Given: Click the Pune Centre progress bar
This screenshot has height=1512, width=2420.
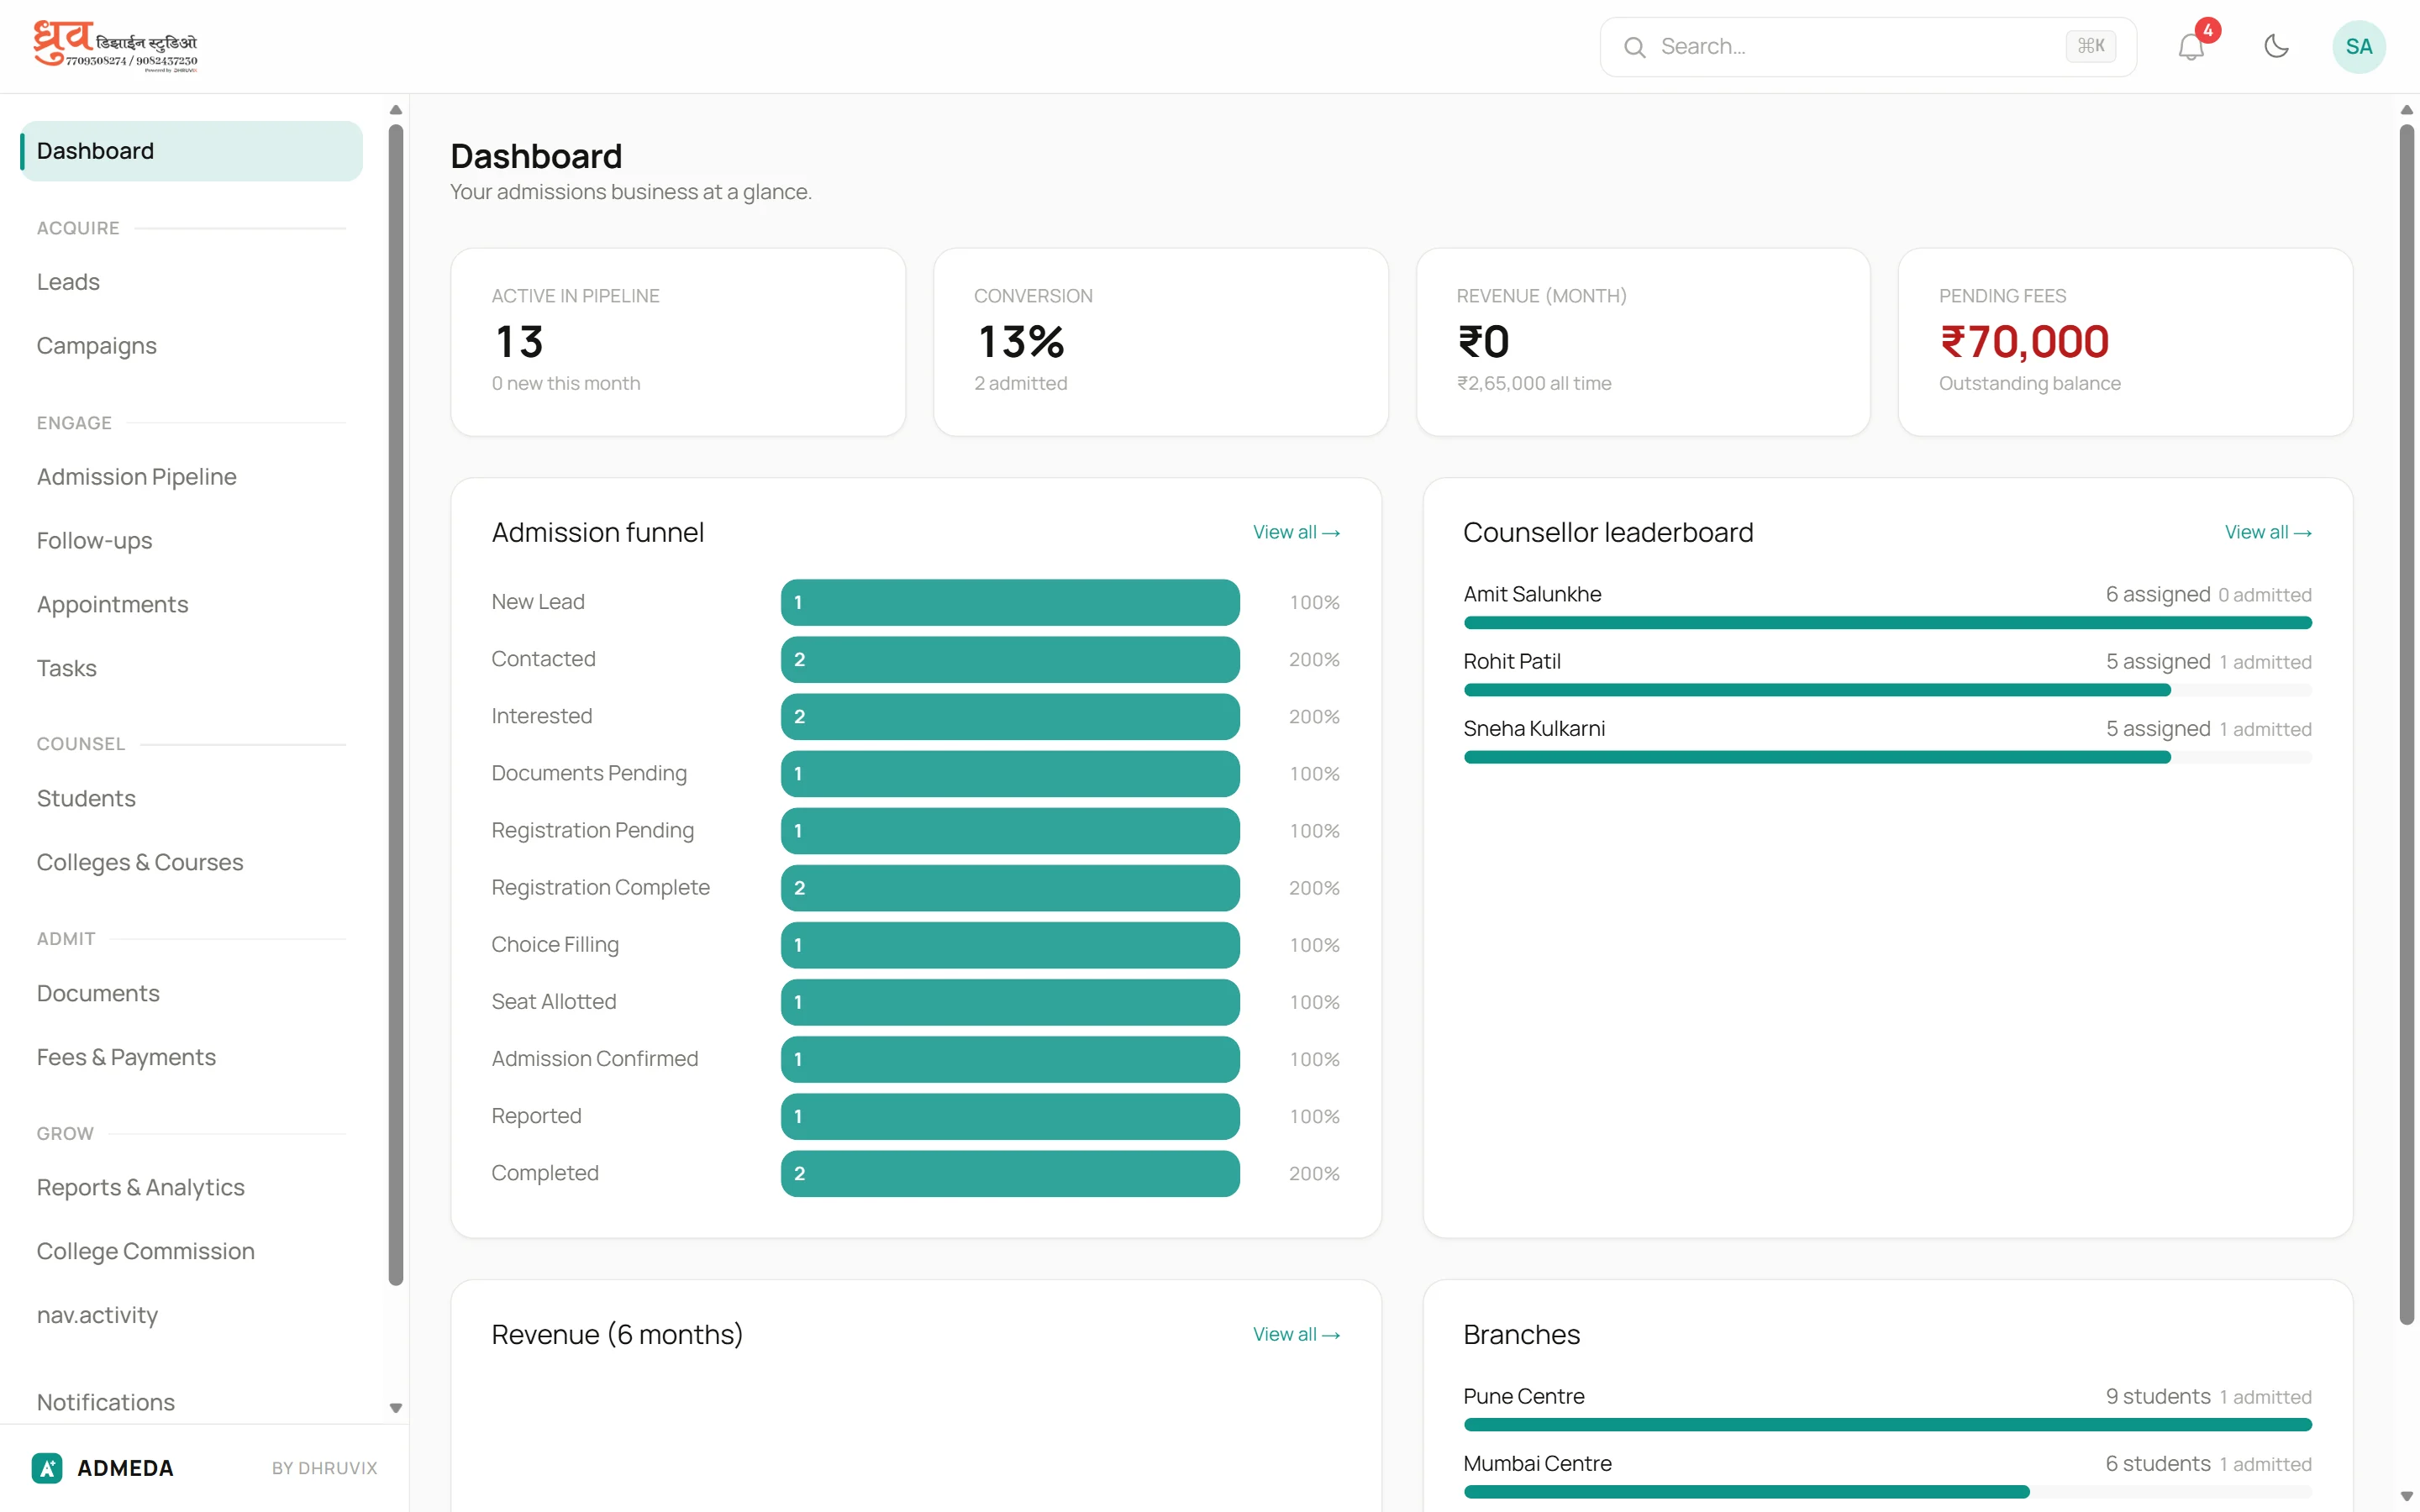Looking at the screenshot, I should pos(1887,1424).
